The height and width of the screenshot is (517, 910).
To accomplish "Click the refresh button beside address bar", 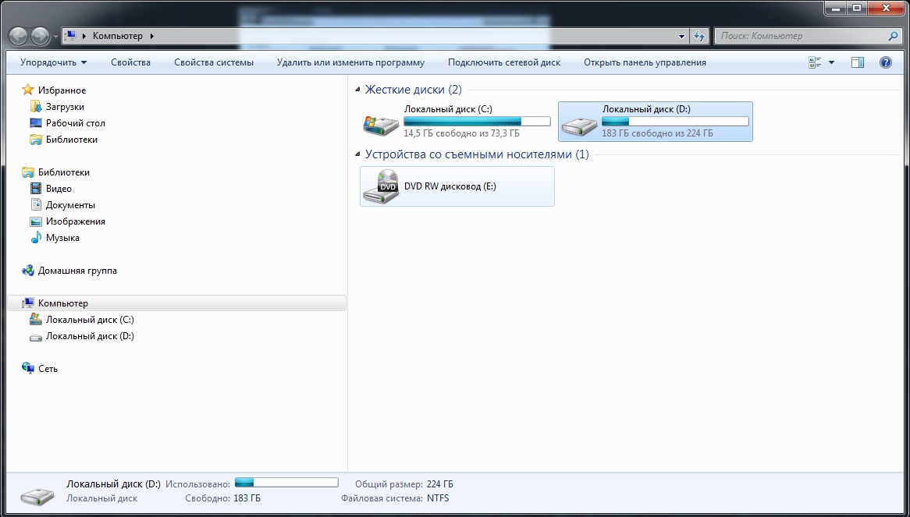I will click(x=699, y=36).
